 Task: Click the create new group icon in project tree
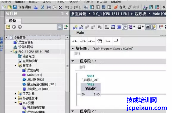point(8,27)
